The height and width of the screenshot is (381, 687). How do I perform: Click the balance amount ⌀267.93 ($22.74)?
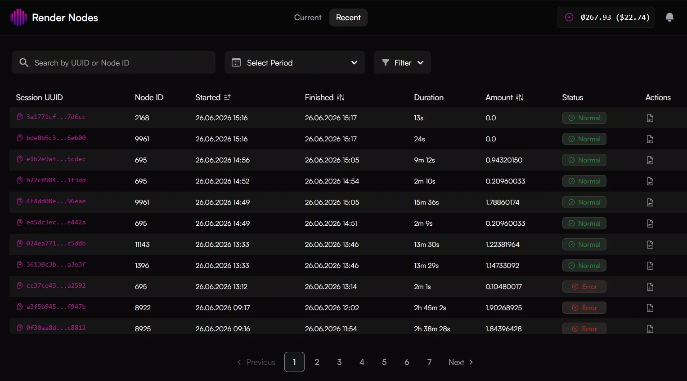[x=615, y=18]
